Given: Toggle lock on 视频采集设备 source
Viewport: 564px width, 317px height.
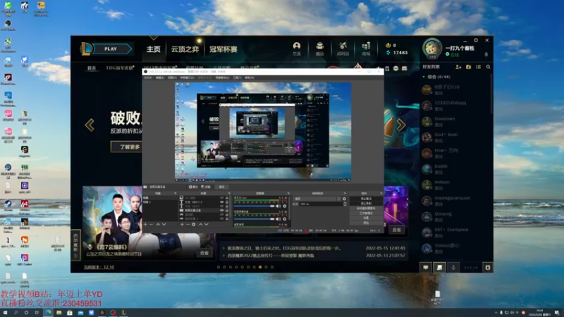Looking at the screenshot, I should 226,210.
